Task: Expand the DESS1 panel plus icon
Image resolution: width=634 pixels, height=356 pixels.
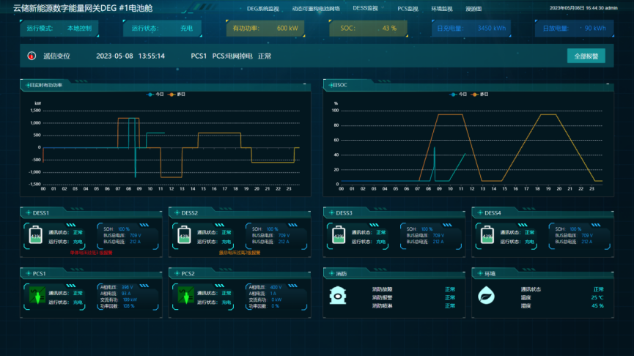Action: tap(28, 212)
